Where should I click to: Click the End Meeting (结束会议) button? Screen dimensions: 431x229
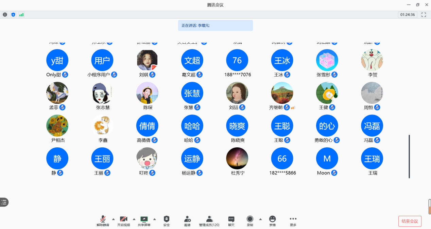tap(410, 221)
